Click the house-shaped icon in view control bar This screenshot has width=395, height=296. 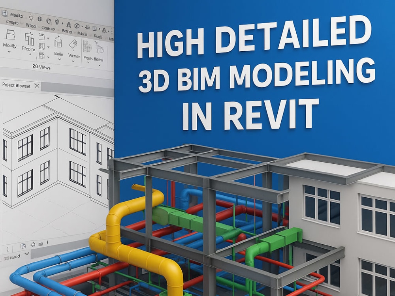pyautogui.click(x=33, y=244)
